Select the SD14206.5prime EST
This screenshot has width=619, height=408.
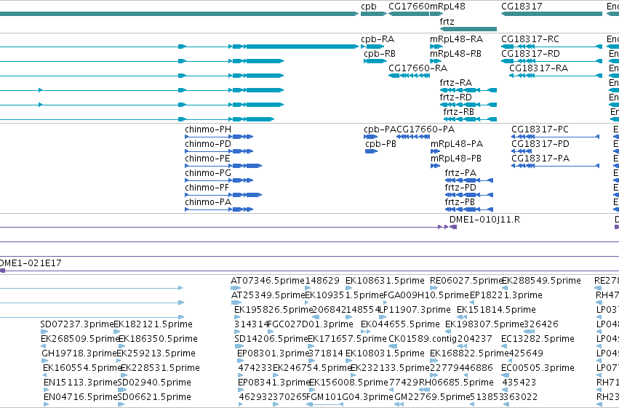point(239,346)
